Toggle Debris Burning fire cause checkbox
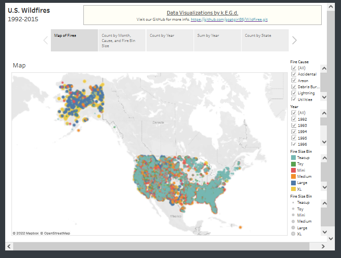 click(x=294, y=87)
